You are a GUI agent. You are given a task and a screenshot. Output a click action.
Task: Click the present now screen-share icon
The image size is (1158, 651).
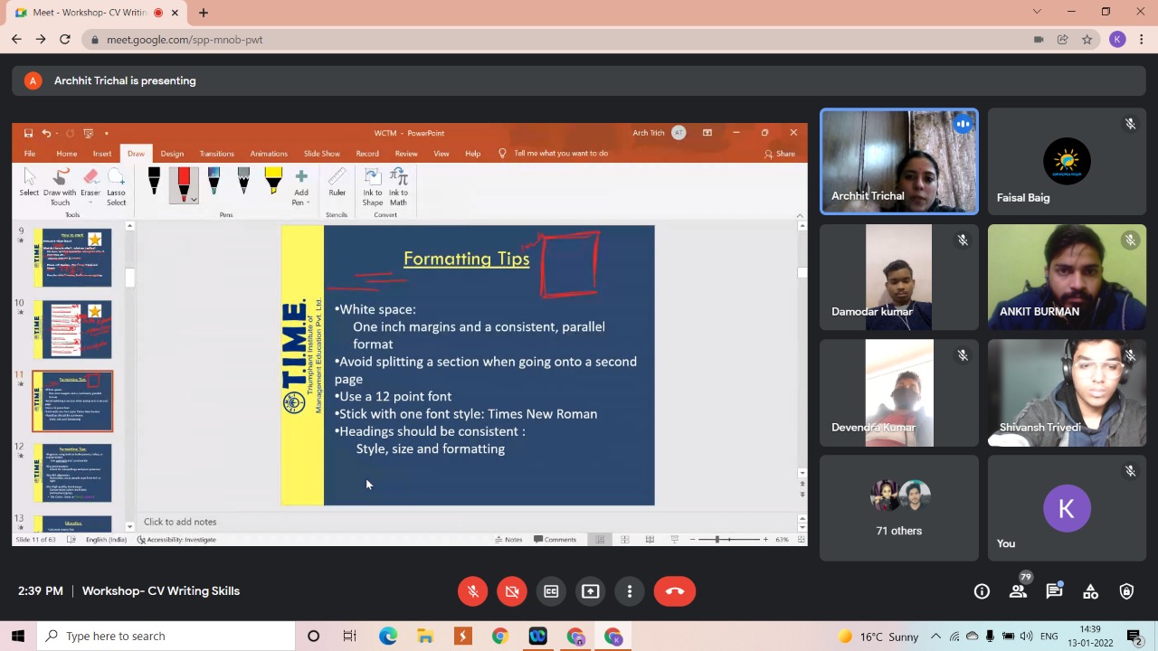coord(590,591)
